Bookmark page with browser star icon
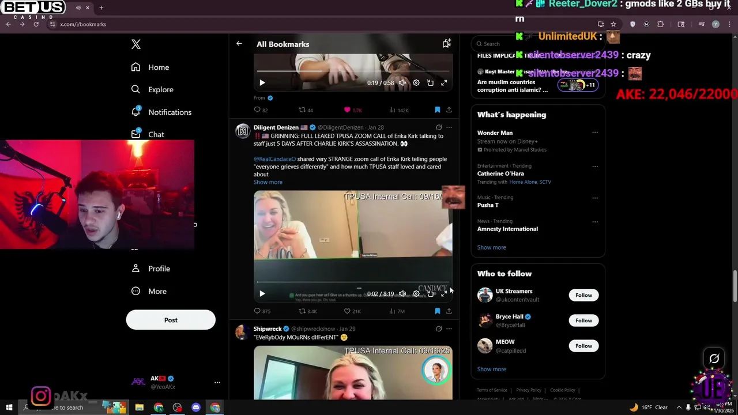Image resolution: width=738 pixels, height=415 pixels. (613, 24)
